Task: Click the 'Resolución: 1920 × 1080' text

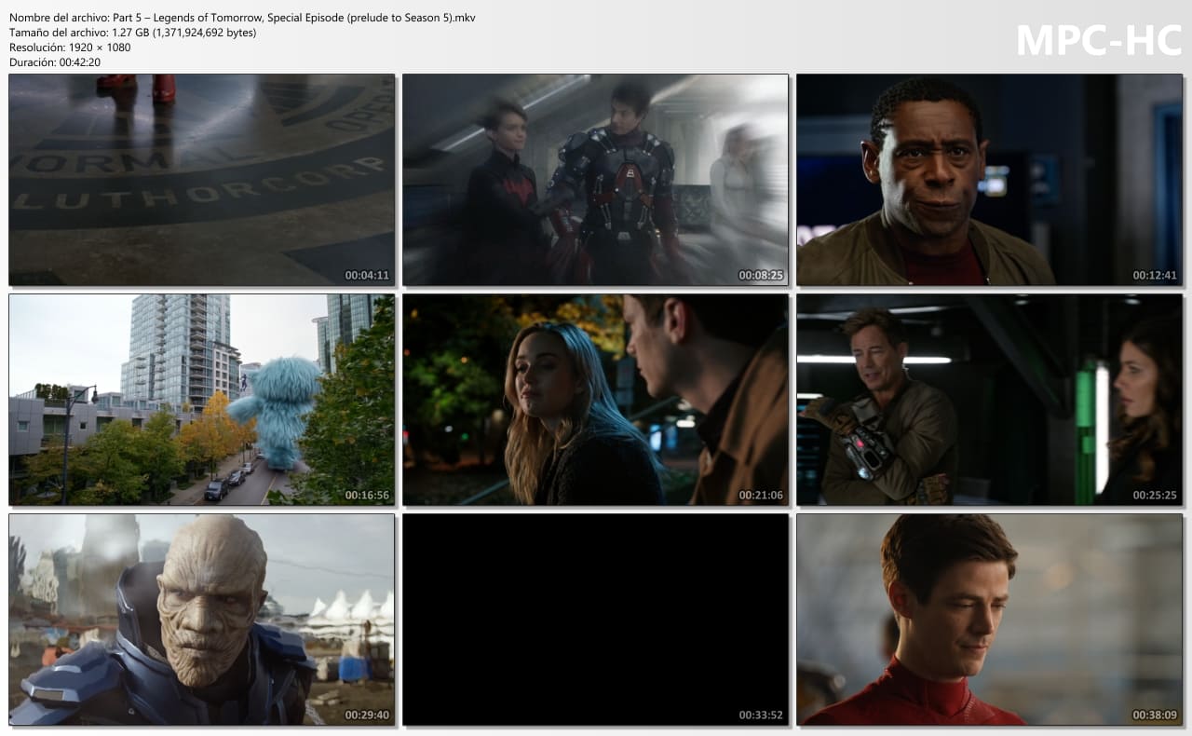Action: pyautogui.click(x=70, y=48)
